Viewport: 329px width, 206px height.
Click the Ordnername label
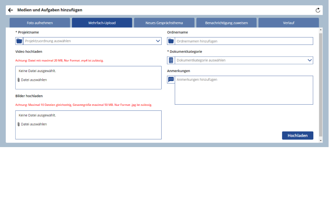(178, 32)
